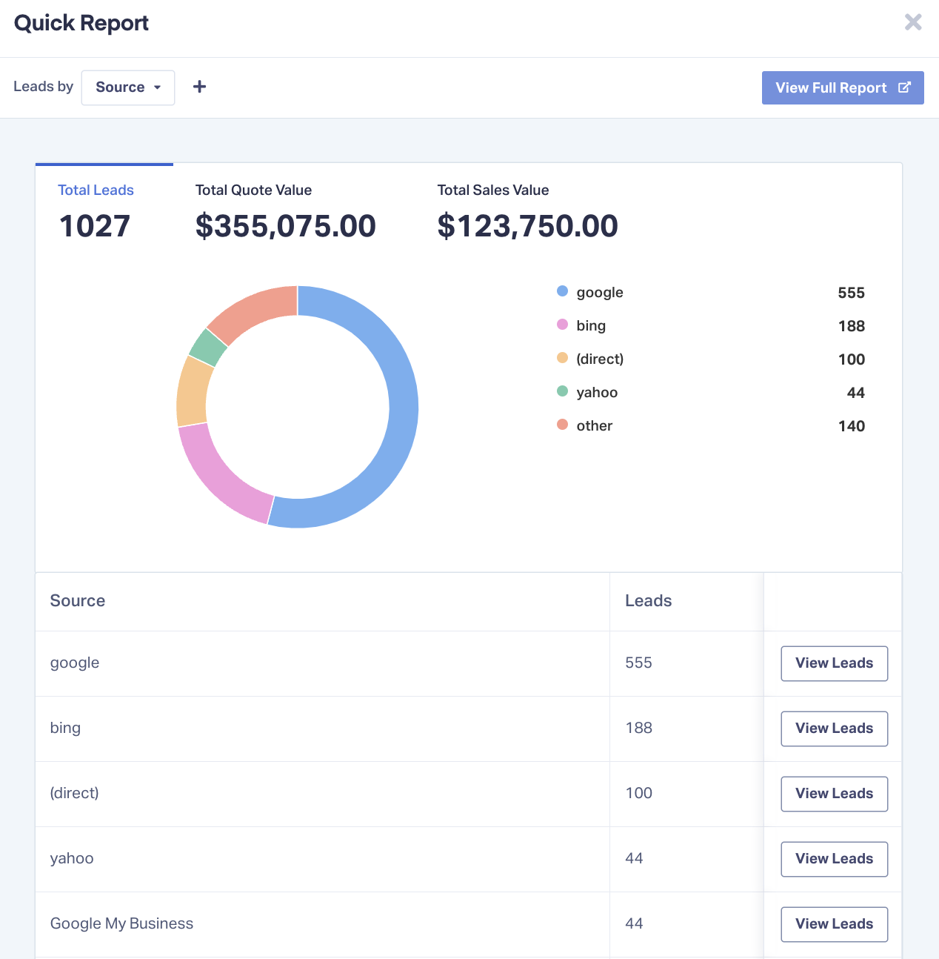Click the bing legend label
939x959 pixels.
click(x=591, y=326)
